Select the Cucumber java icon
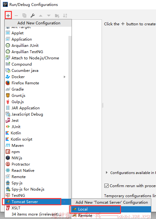Viewport: 156px width, 219px height. tap(8, 71)
